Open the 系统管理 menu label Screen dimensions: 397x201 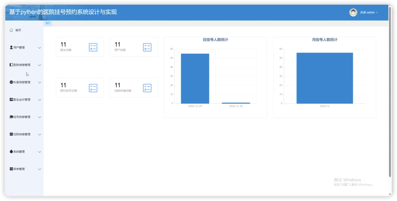(19, 152)
